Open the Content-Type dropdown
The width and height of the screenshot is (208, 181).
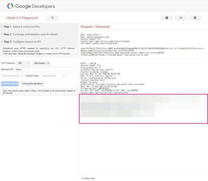click(x=53, y=76)
